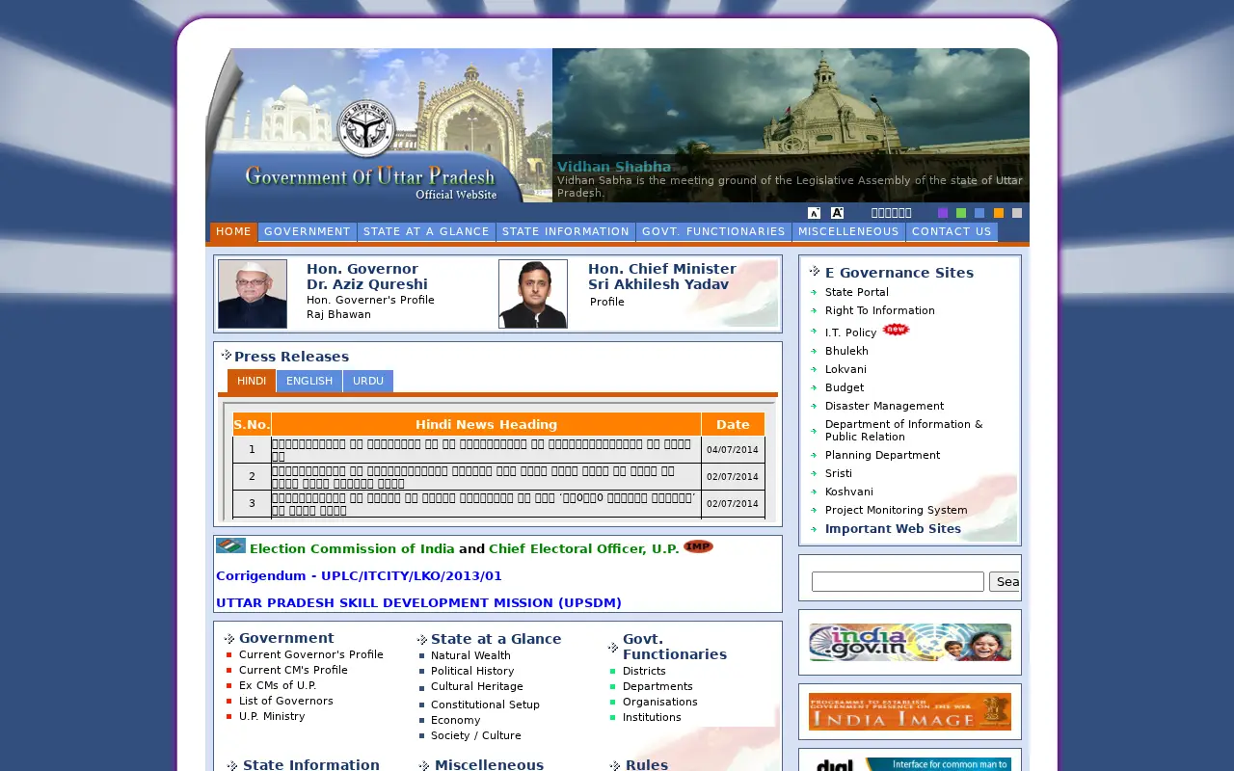Open the Koshvani link

(x=849, y=492)
